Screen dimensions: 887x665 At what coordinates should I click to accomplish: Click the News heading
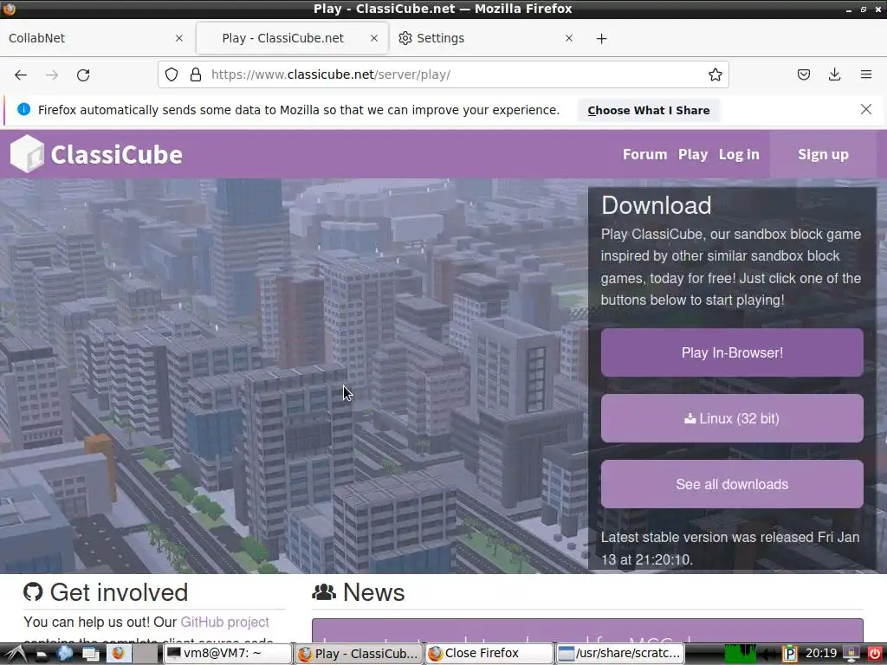[x=373, y=592]
